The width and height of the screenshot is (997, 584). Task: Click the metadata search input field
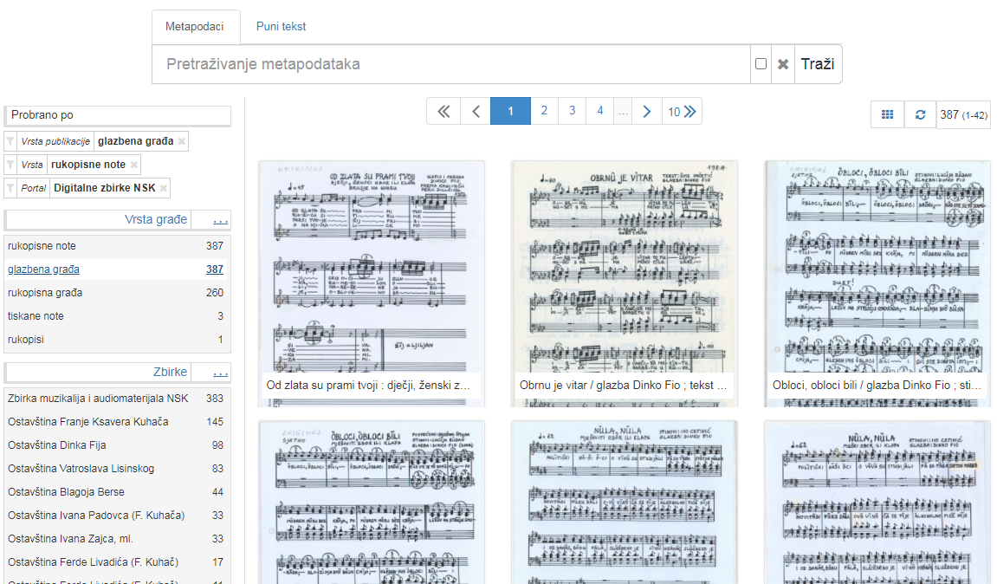tap(450, 64)
